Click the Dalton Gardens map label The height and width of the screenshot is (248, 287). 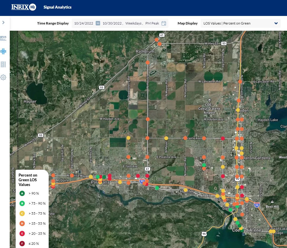click(256, 158)
